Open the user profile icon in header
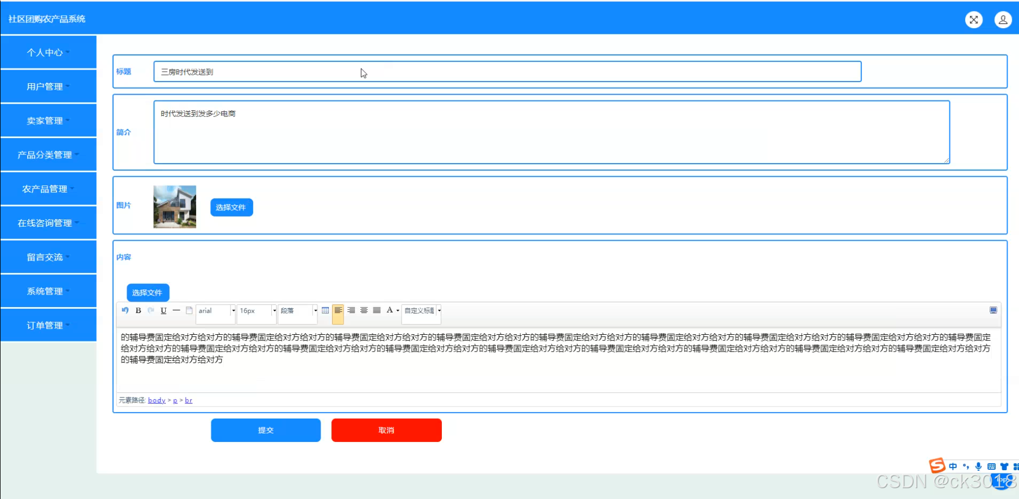The width and height of the screenshot is (1019, 499). [1003, 20]
